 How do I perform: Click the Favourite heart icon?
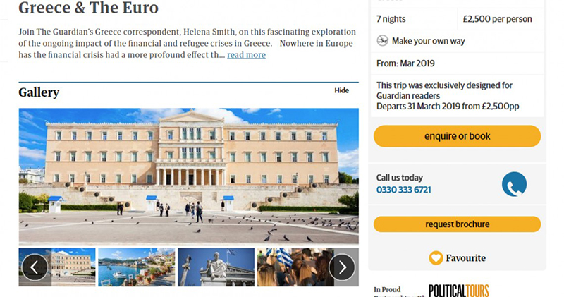point(436,257)
